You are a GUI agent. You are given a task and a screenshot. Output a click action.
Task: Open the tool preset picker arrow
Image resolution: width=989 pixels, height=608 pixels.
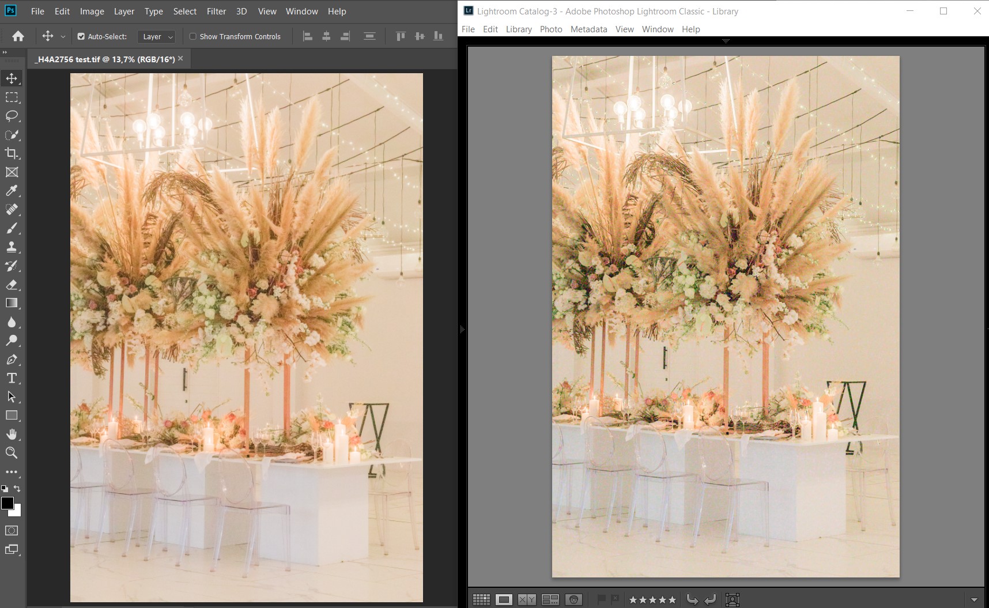point(63,36)
